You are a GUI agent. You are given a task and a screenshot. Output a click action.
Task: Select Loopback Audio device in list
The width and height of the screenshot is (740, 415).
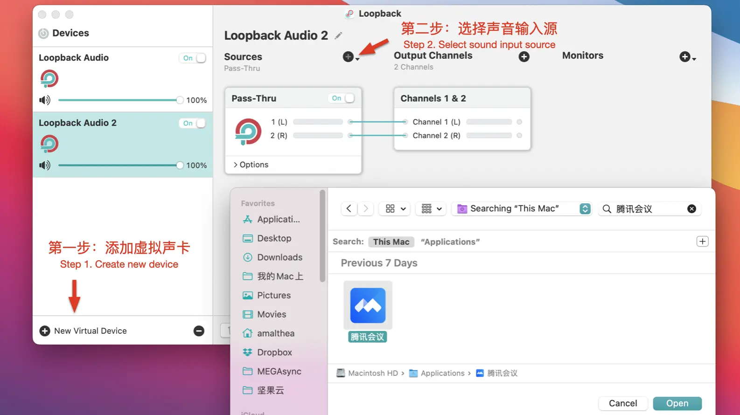coord(123,79)
